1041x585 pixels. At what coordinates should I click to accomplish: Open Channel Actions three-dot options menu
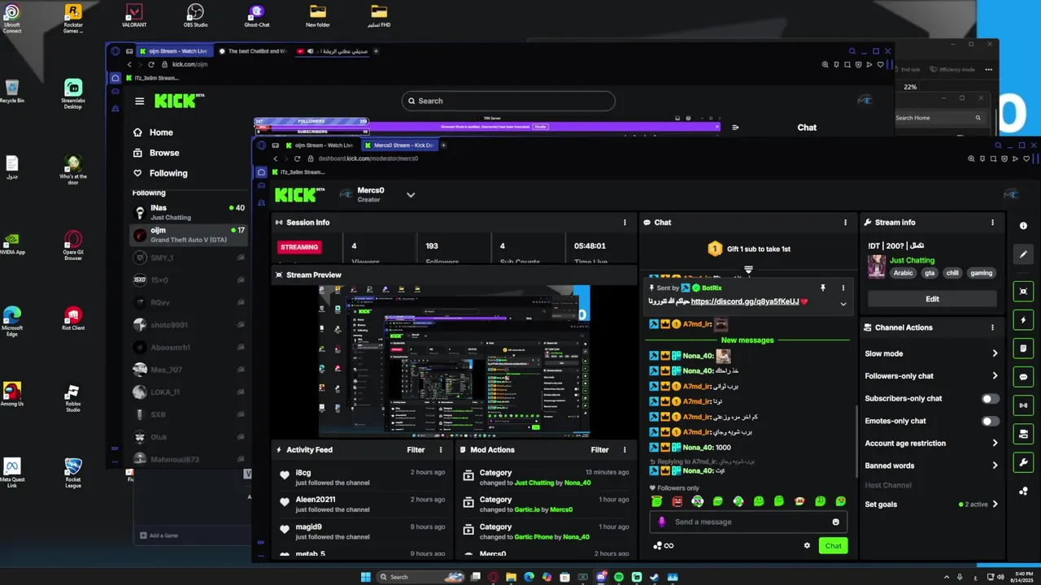click(992, 327)
